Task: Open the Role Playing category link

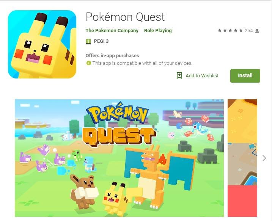Action: pos(158,31)
